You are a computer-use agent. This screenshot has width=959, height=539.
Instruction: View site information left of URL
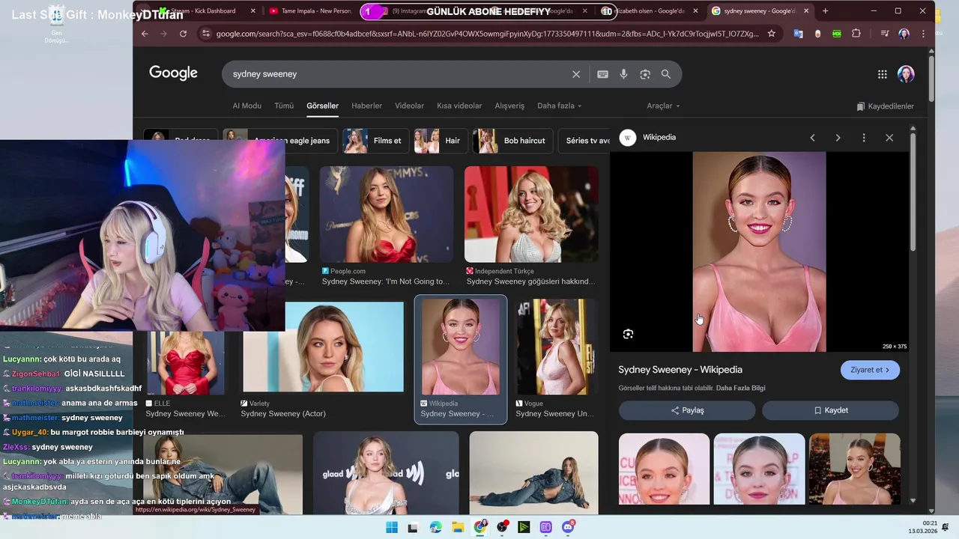(x=205, y=34)
